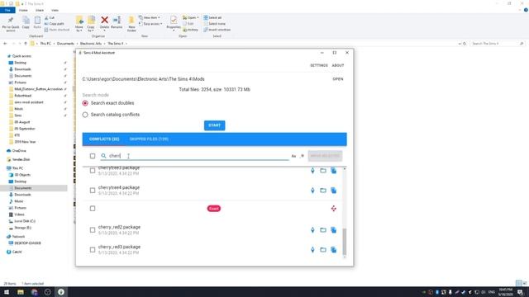Click the magnifier icon in the search field

tap(103, 156)
